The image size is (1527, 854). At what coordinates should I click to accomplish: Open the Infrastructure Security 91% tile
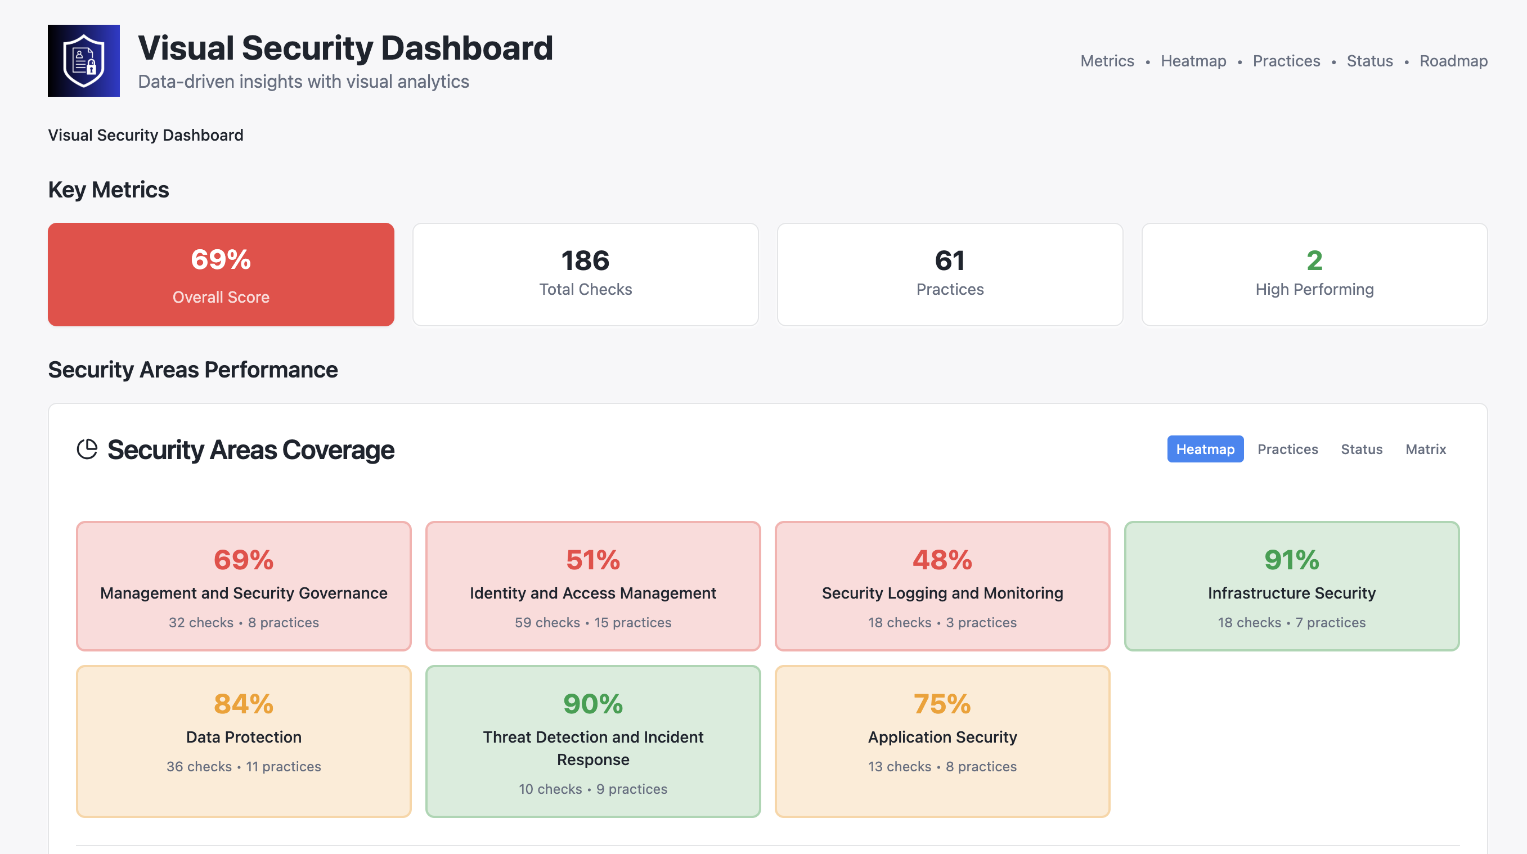tap(1291, 586)
